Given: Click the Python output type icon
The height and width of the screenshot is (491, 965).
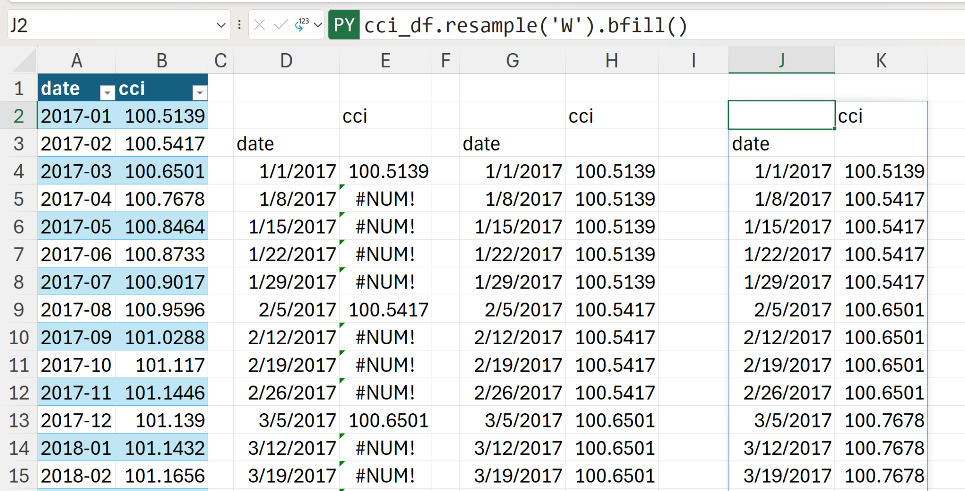Looking at the screenshot, I should (x=302, y=25).
